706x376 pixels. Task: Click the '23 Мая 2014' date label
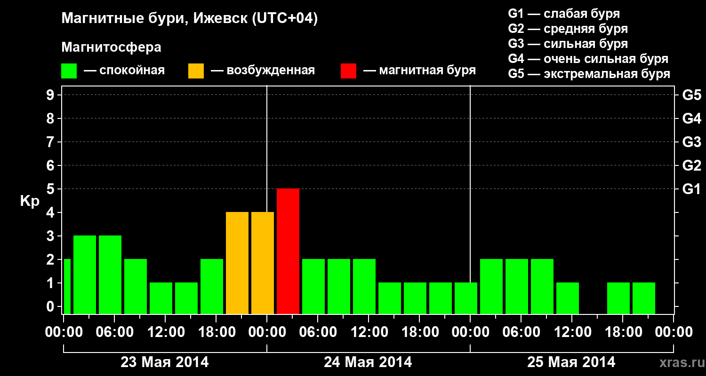165,362
